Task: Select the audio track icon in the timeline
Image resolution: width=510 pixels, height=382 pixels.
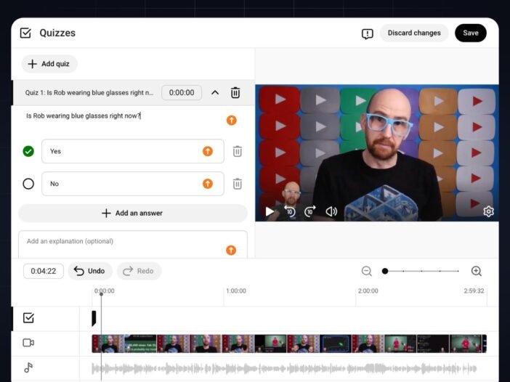Action: pyautogui.click(x=28, y=367)
